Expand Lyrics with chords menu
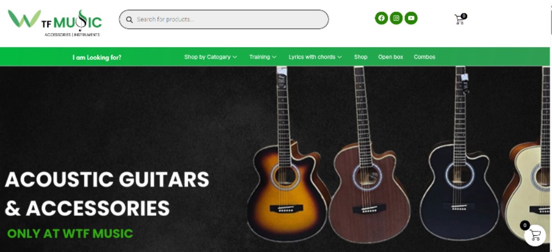The image size is (552, 252). tap(315, 57)
